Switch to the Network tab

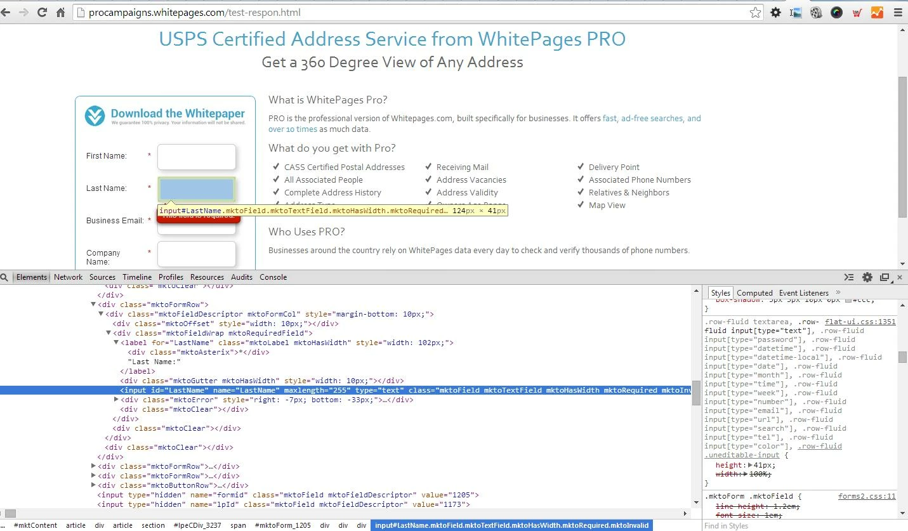pyautogui.click(x=68, y=277)
